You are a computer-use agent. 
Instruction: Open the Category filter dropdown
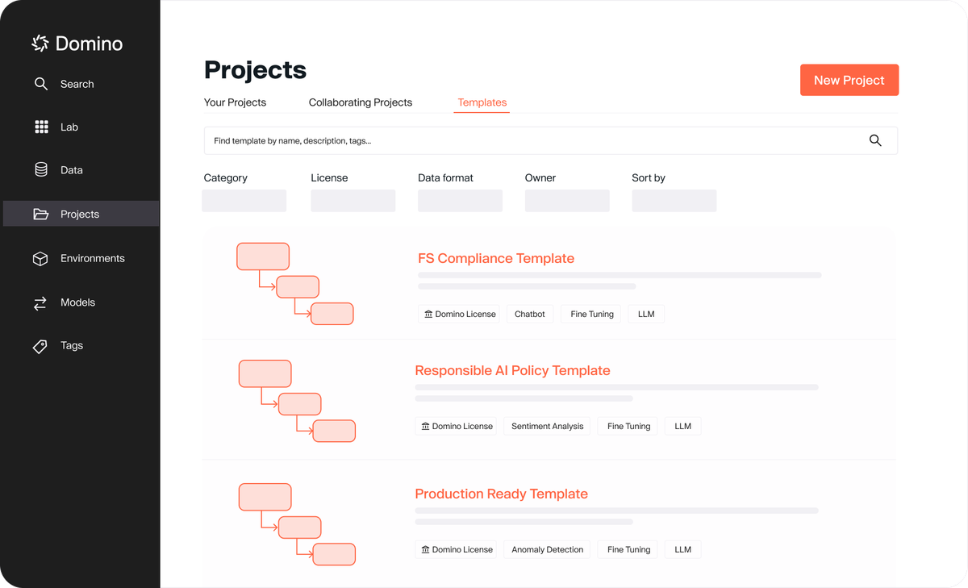point(244,200)
